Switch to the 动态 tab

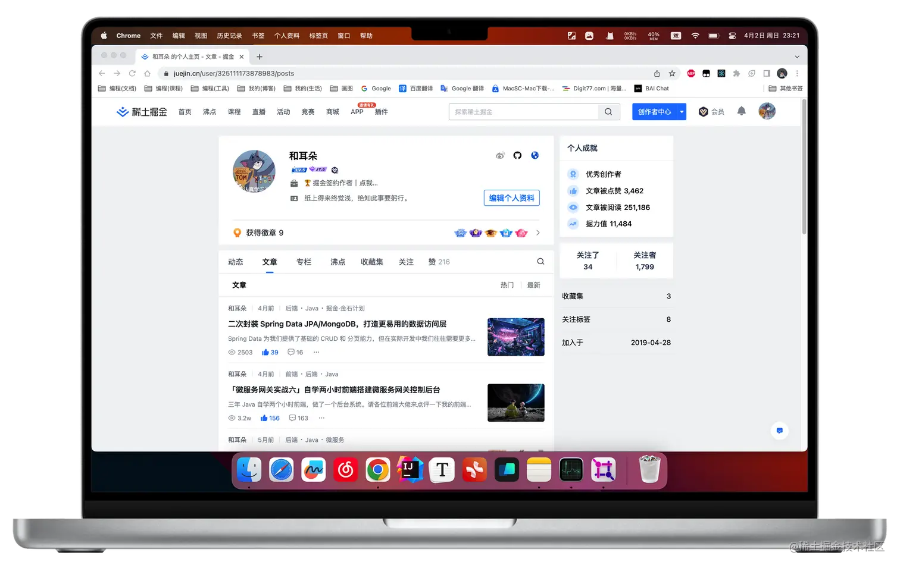(x=236, y=262)
